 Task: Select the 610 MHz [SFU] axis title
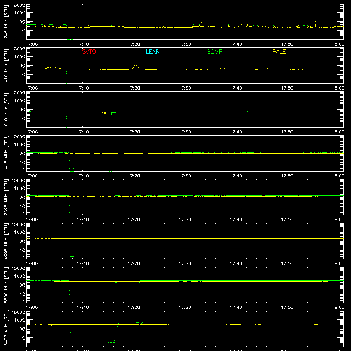click(x=6, y=110)
